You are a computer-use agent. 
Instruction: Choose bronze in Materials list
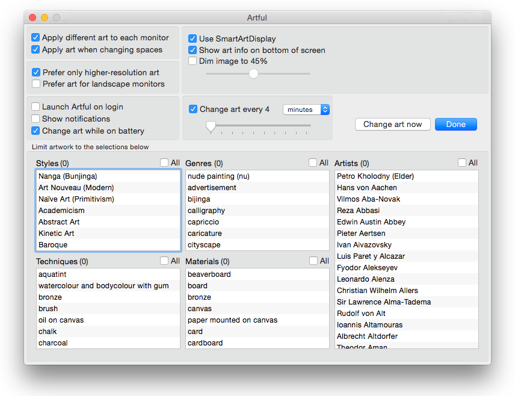[257, 297]
